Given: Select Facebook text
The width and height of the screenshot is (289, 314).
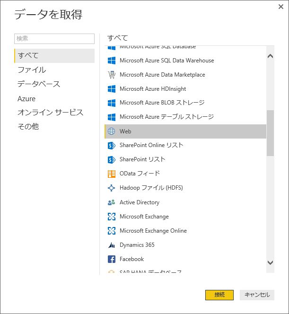Looking at the screenshot, I should (132, 259).
